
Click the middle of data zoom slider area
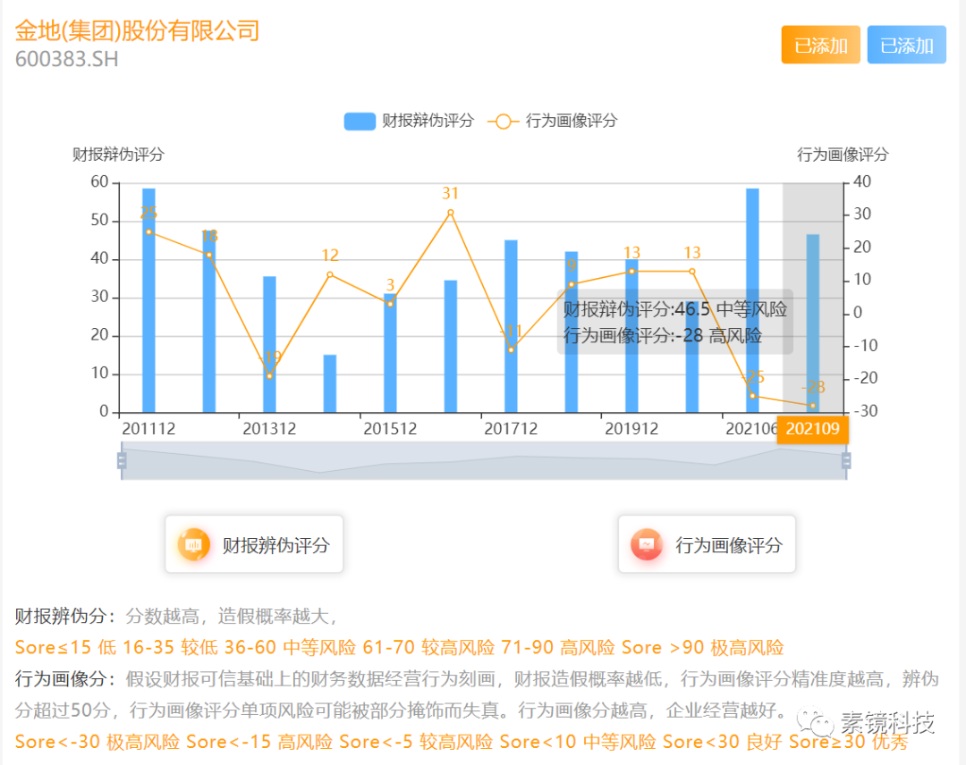pos(484,460)
